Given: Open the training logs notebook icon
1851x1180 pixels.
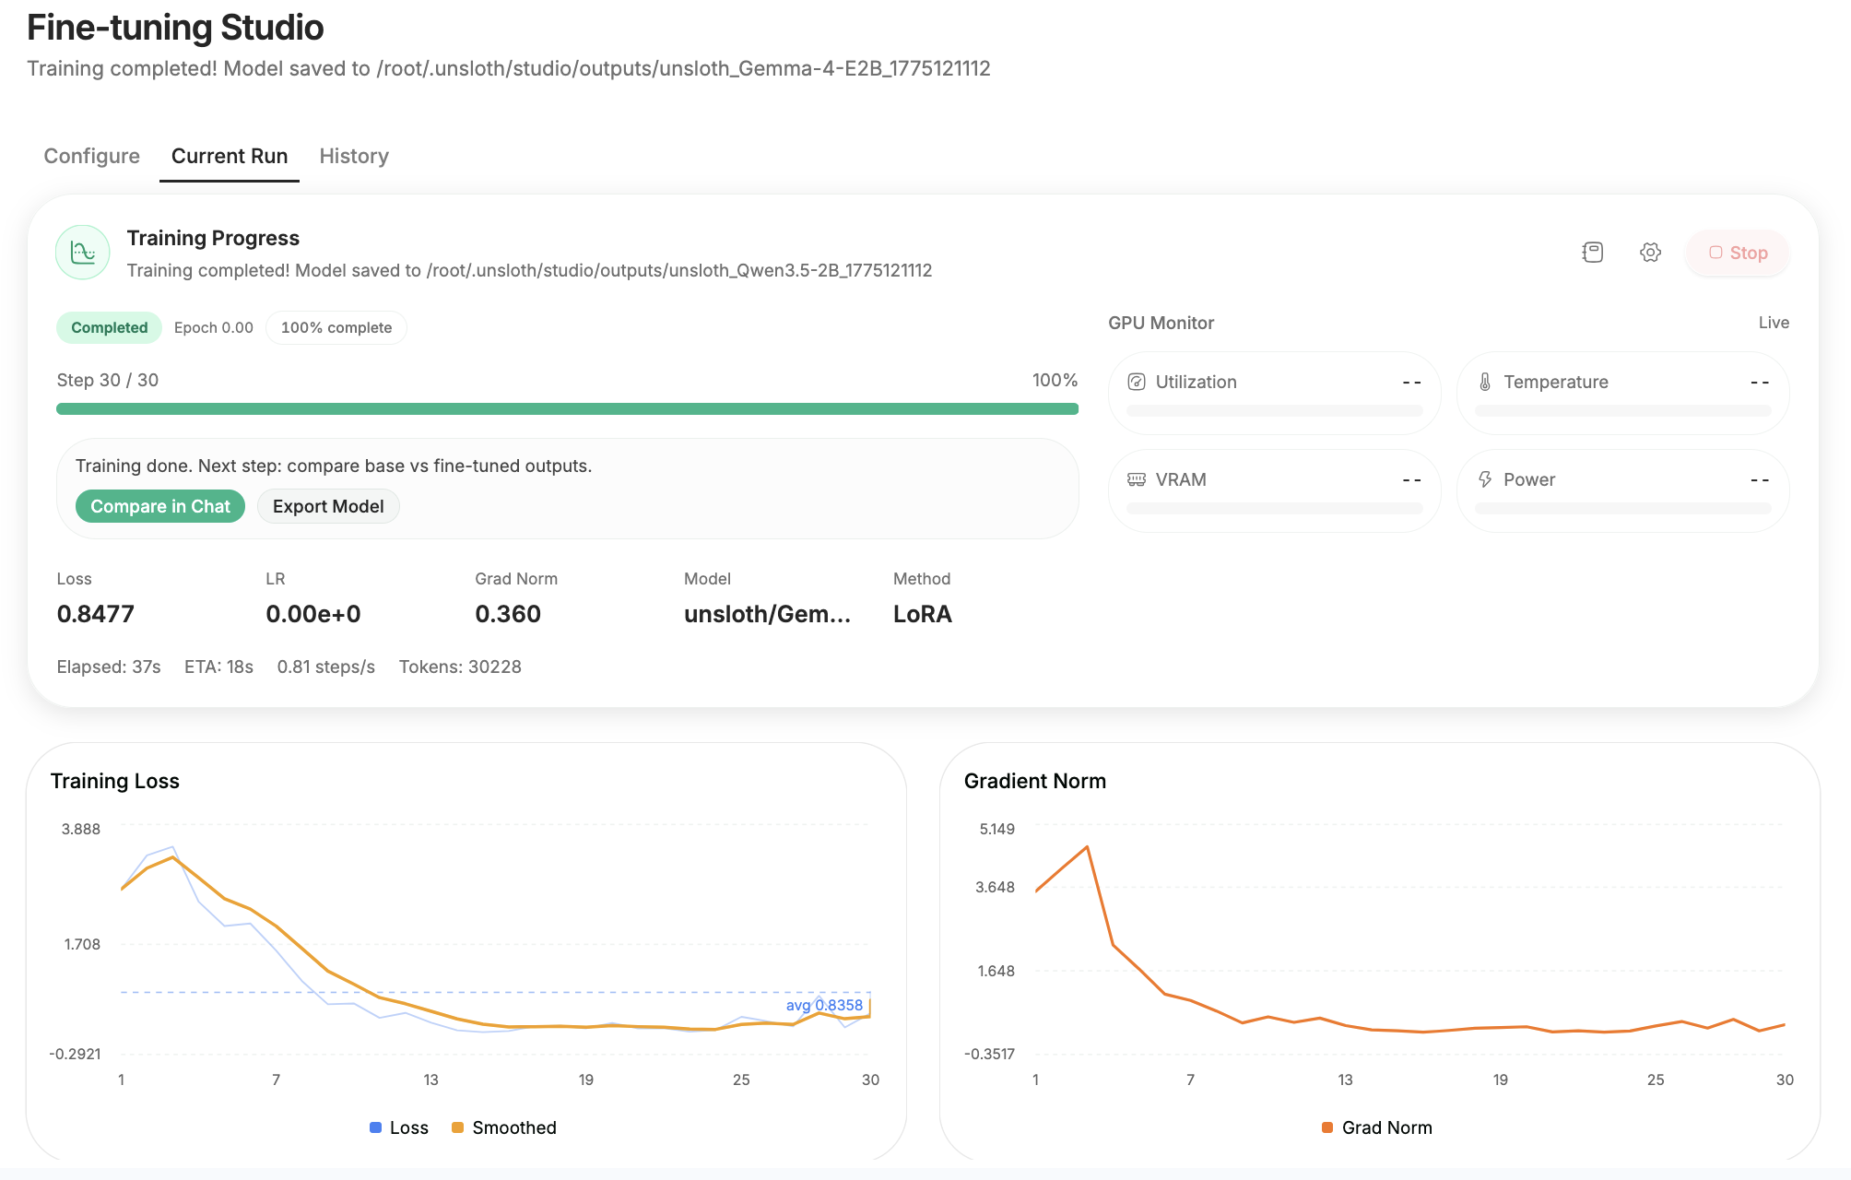Looking at the screenshot, I should [x=1592, y=253].
